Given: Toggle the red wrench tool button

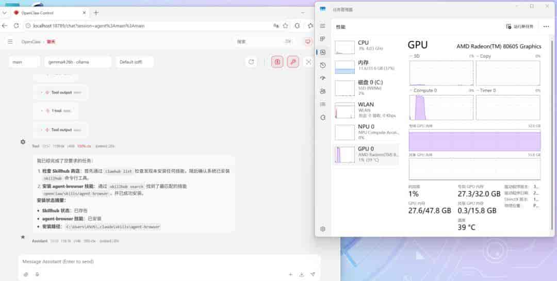Looking at the screenshot, I should tap(293, 62).
